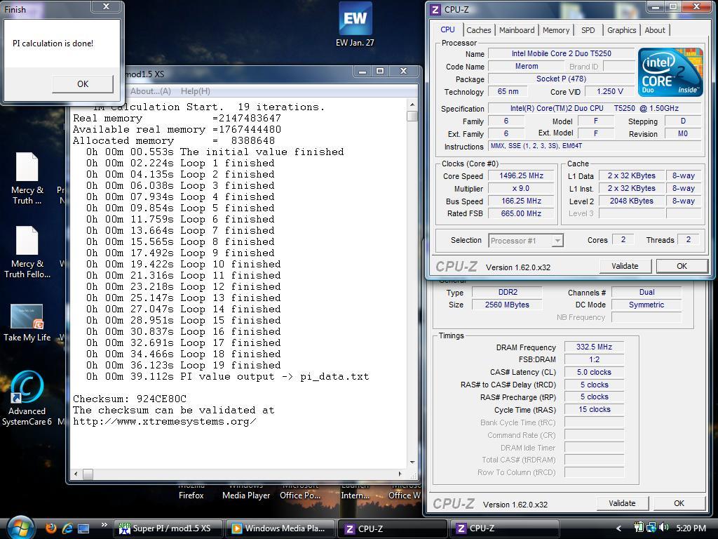Click Rated FSB value 665.00 MHz
718x539 pixels.
pyautogui.click(x=521, y=213)
